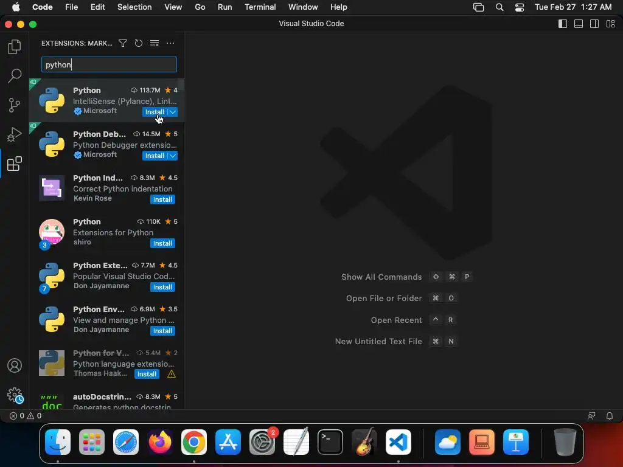Open Terminal from the Dock
Screen dimensions: 623x467
point(330,442)
